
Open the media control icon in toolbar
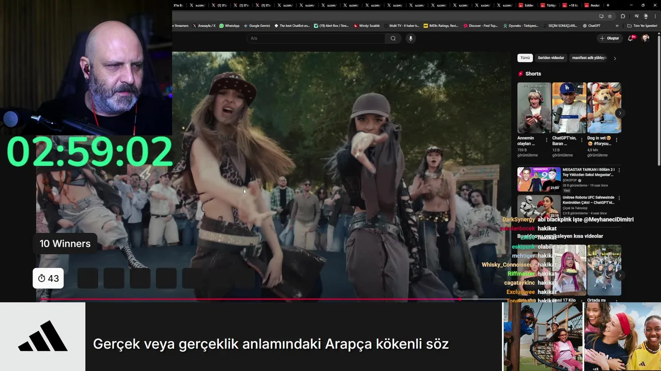pyautogui.click(x=637, y=16)
